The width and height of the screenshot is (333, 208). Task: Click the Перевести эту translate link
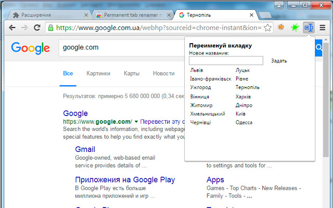click(162, 122)
